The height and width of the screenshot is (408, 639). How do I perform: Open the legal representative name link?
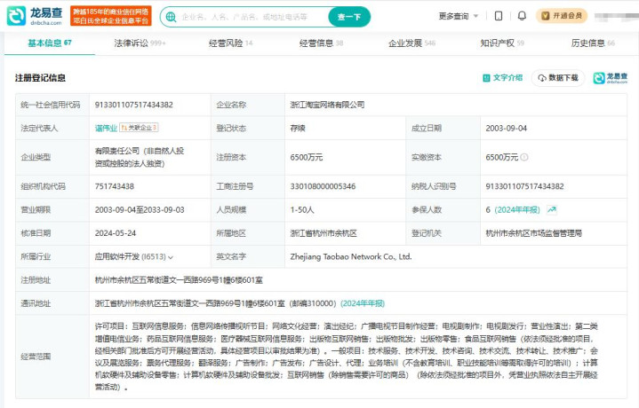(105, 128)
